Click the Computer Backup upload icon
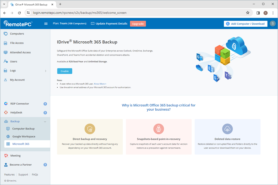 8,129
